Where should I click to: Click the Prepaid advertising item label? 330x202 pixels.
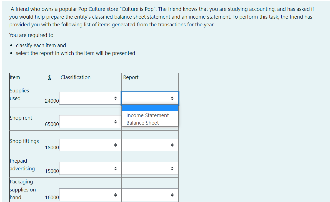pos(22,165)
